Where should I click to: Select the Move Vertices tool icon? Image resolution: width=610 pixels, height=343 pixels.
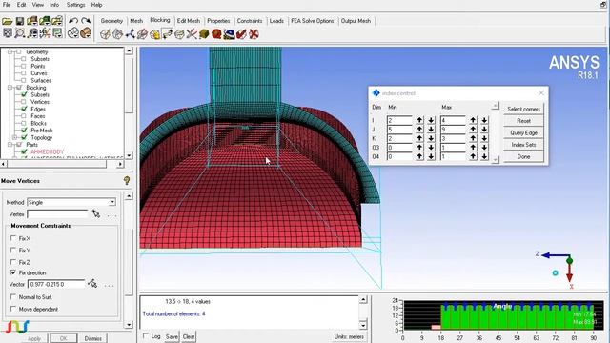[168, 34]
